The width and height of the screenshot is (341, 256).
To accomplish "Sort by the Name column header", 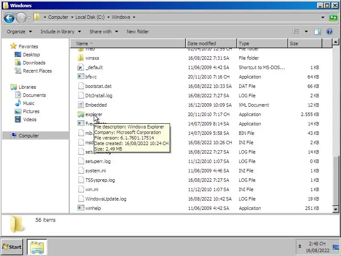I will pos(128,44).
